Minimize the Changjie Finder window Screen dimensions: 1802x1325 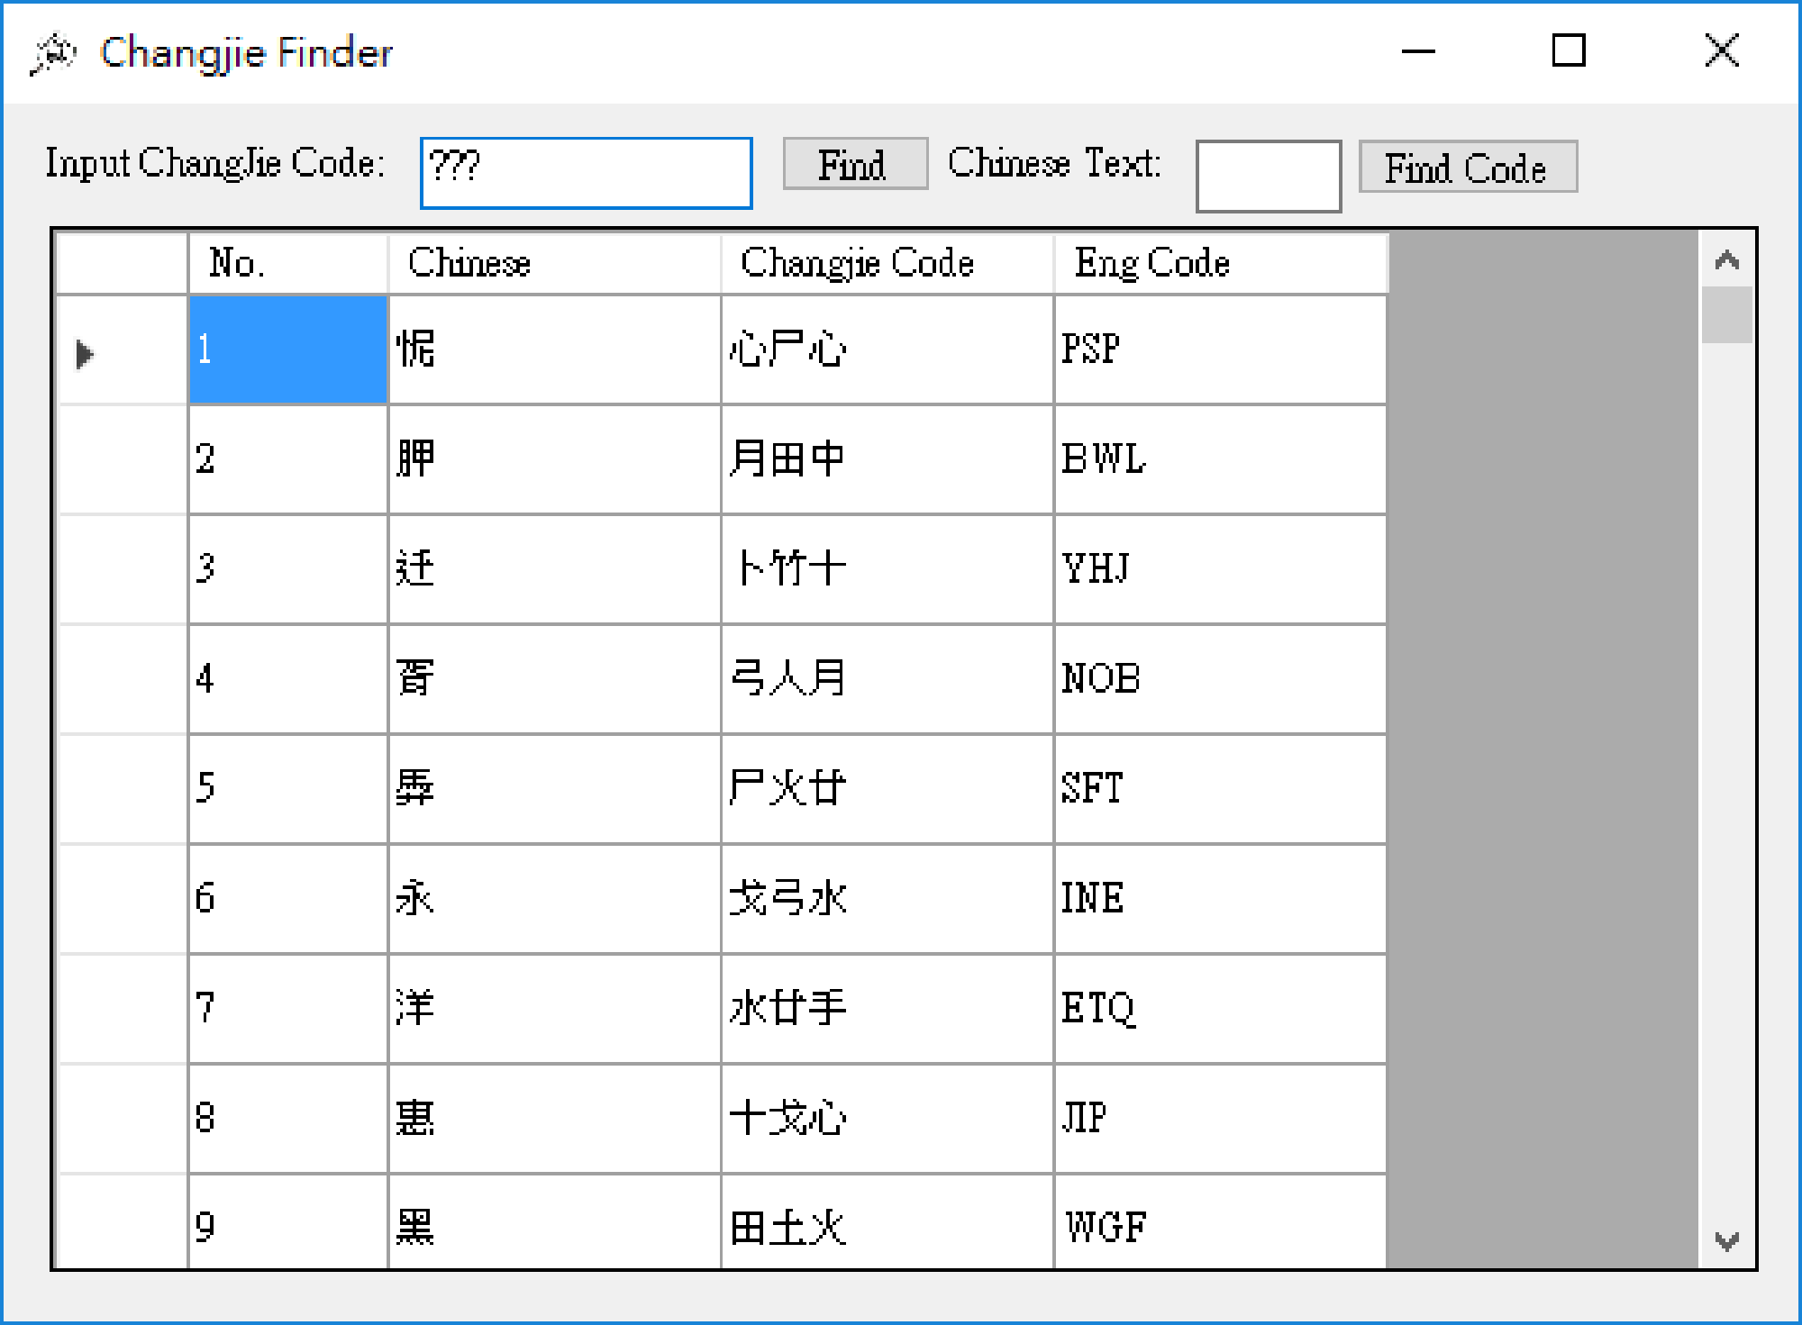(1417, 51)
